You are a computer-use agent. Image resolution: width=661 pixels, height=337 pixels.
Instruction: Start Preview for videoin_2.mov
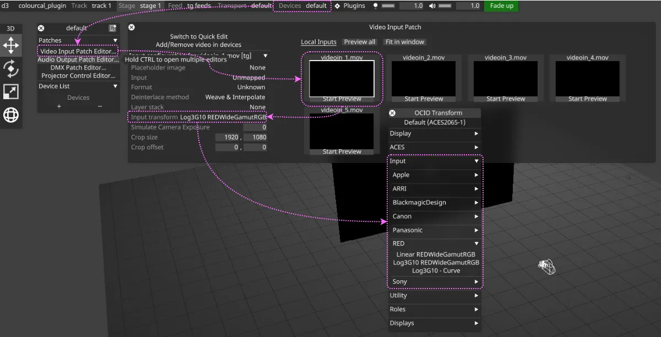tap(424, 98)
